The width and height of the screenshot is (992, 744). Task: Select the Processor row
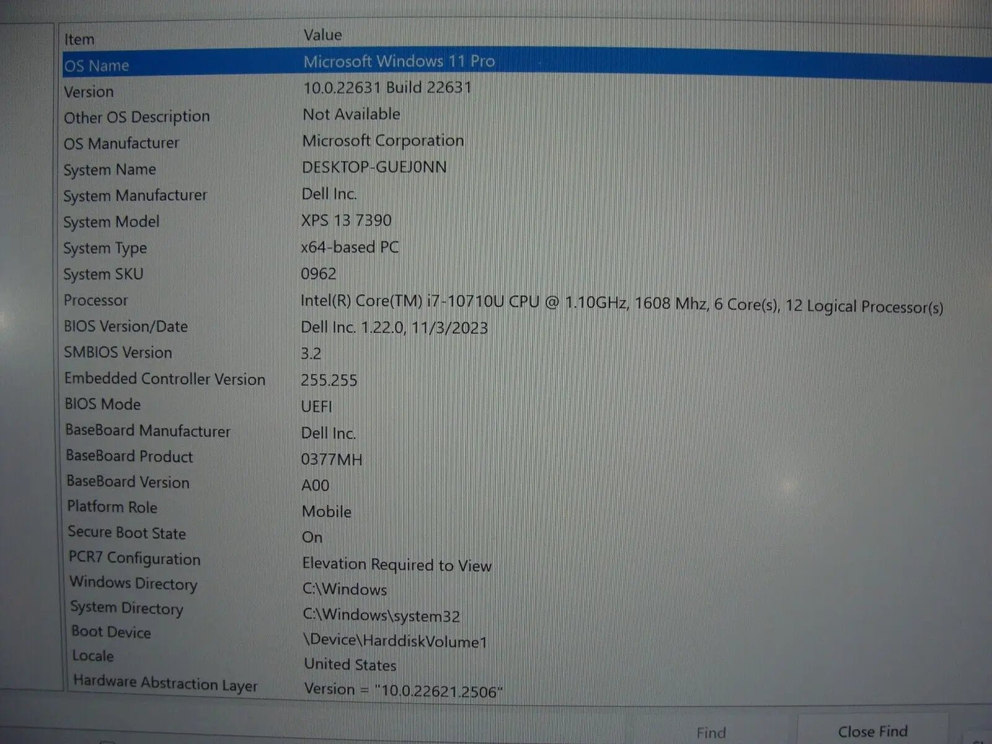pos(527,301)
